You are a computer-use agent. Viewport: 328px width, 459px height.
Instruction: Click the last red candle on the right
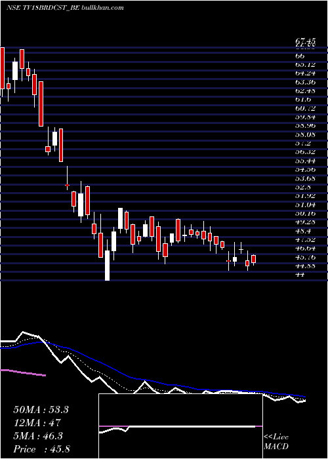(x=254, y=259)
